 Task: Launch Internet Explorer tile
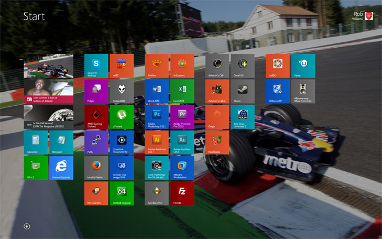61,168
